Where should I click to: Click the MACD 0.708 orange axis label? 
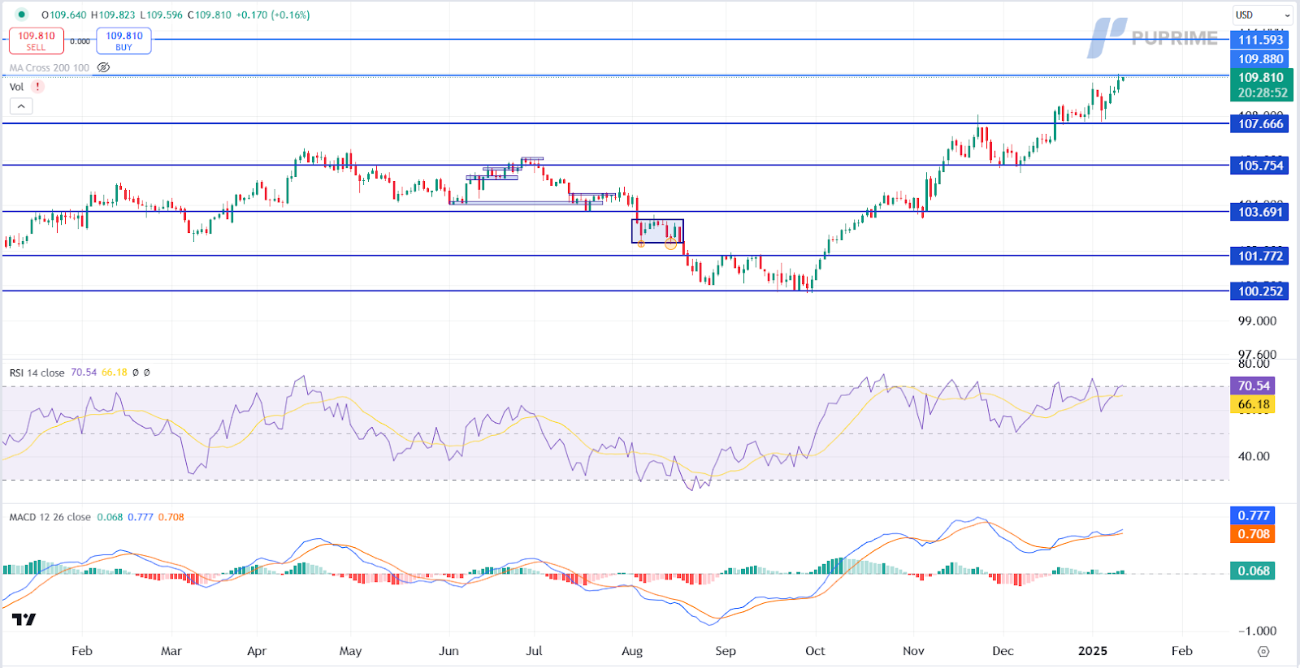click(x=1253, y=534)
